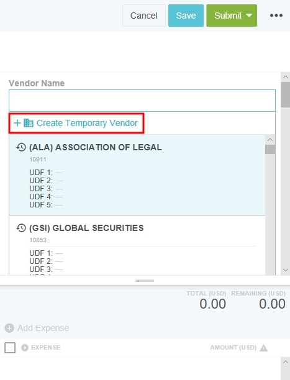This screenshot has width=290, height=380.
Task: Select (ALA) ASSOCIATION OF LEGAL vendor
Action: 137,174
